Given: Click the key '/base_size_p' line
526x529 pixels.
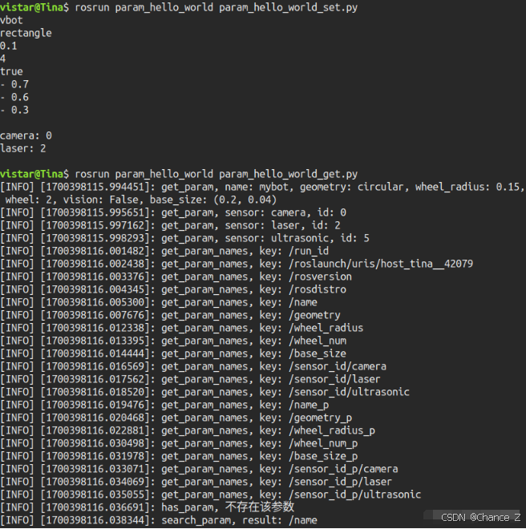Looking at the screenshot, I should 179,456.
